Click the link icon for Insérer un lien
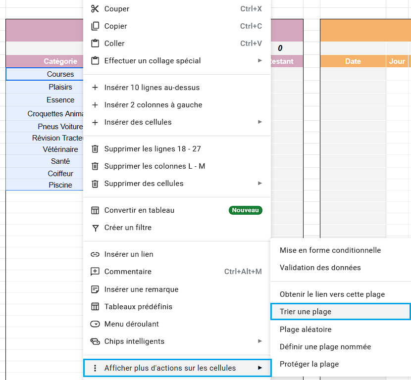The width and height of the screenshot is (411, 380). pyautogui.click(x=95, y=254)
